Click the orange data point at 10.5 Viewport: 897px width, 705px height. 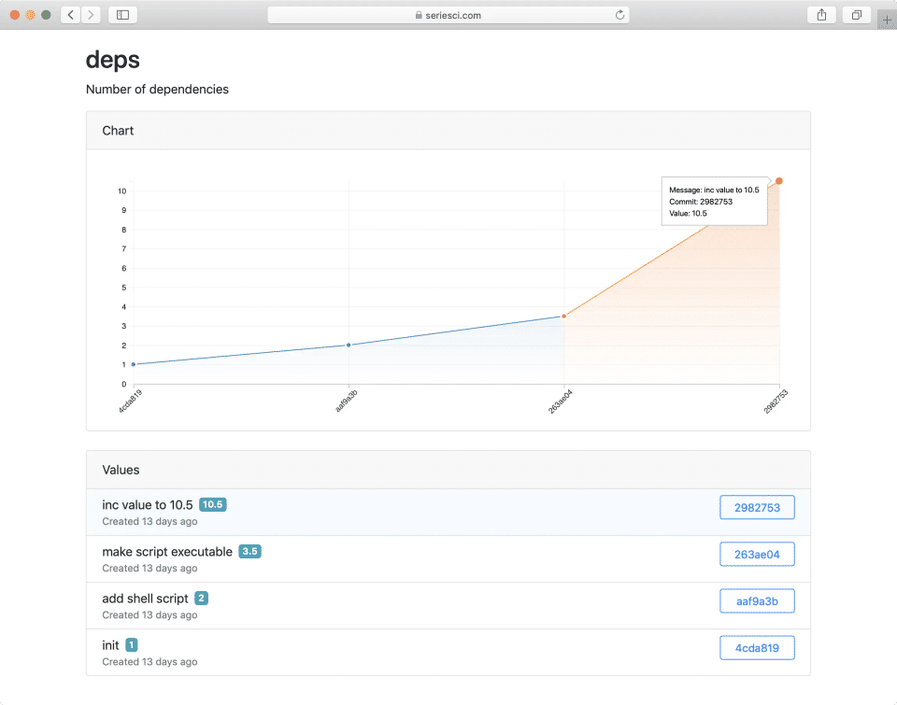pyautogui.click(x=778, y=181)
